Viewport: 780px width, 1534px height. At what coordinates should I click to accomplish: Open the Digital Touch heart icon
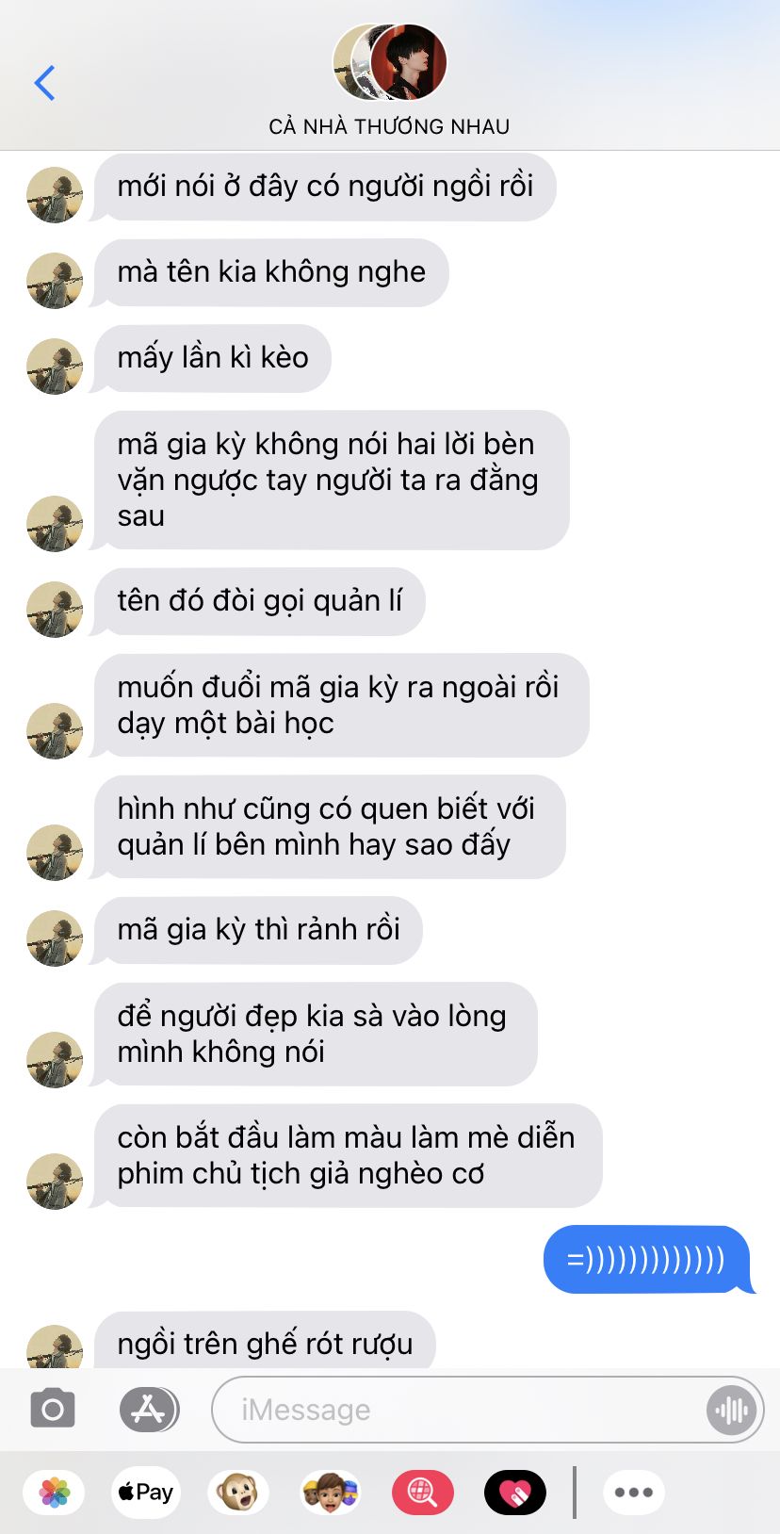pos(515,1493)
